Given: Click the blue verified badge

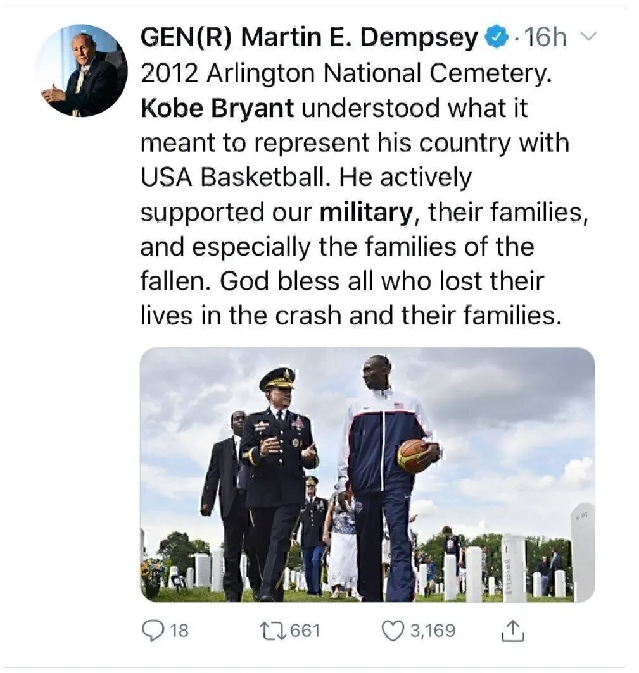Looking at the screenshot, I should (x=495, y=39).
